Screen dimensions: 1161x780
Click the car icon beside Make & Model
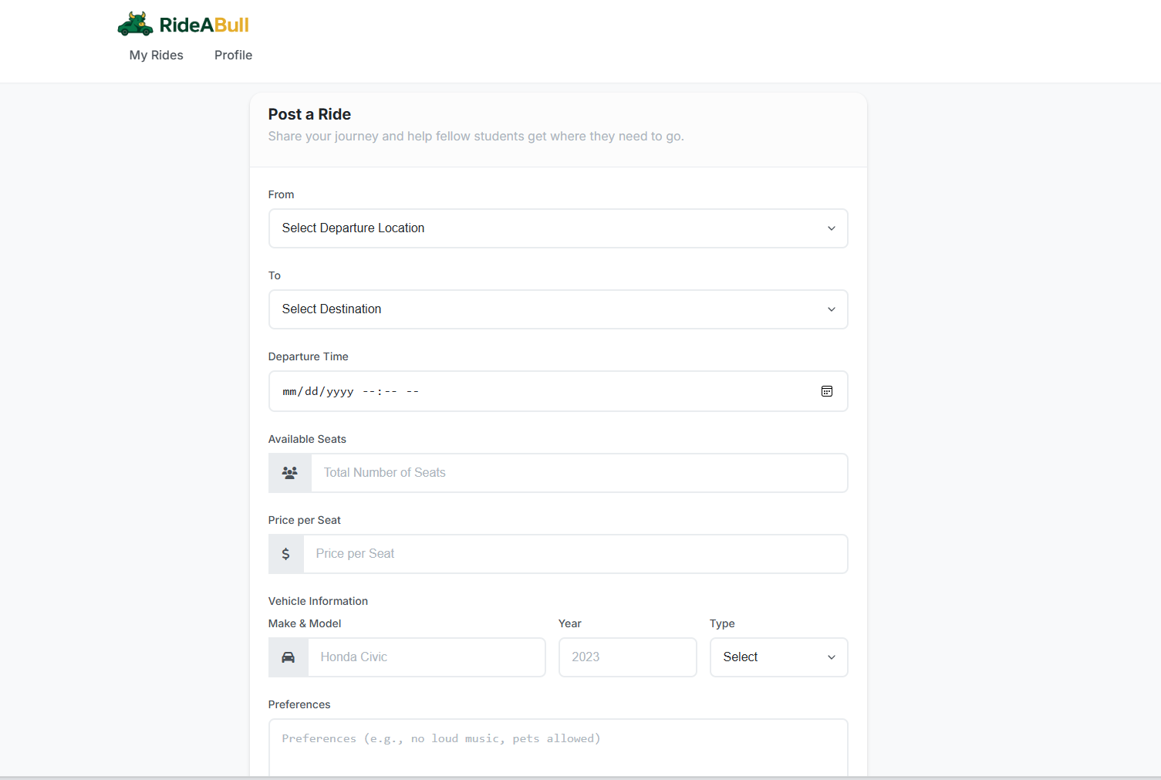[x=289, y=657]
